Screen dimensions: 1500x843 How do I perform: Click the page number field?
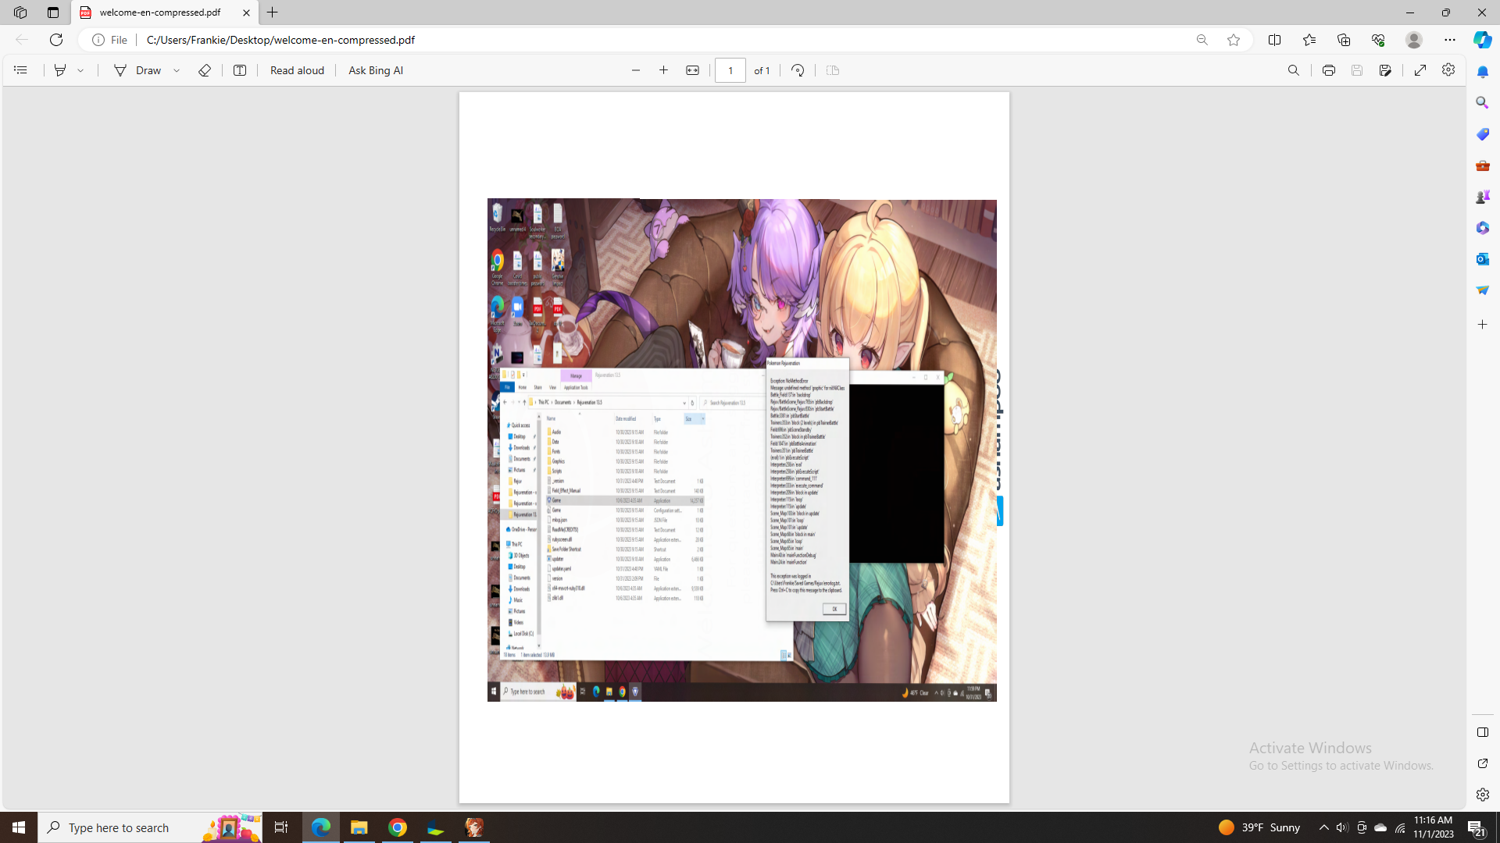(730, 70)
